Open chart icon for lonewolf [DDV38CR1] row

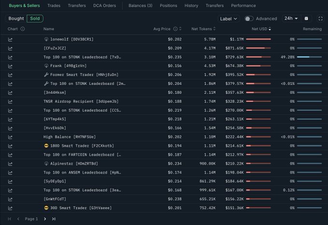10,40
